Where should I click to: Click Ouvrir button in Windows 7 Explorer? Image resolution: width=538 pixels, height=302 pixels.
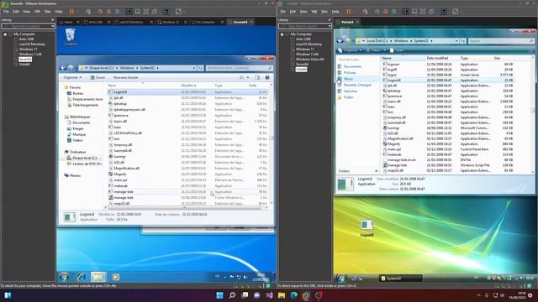coord(98,77)
